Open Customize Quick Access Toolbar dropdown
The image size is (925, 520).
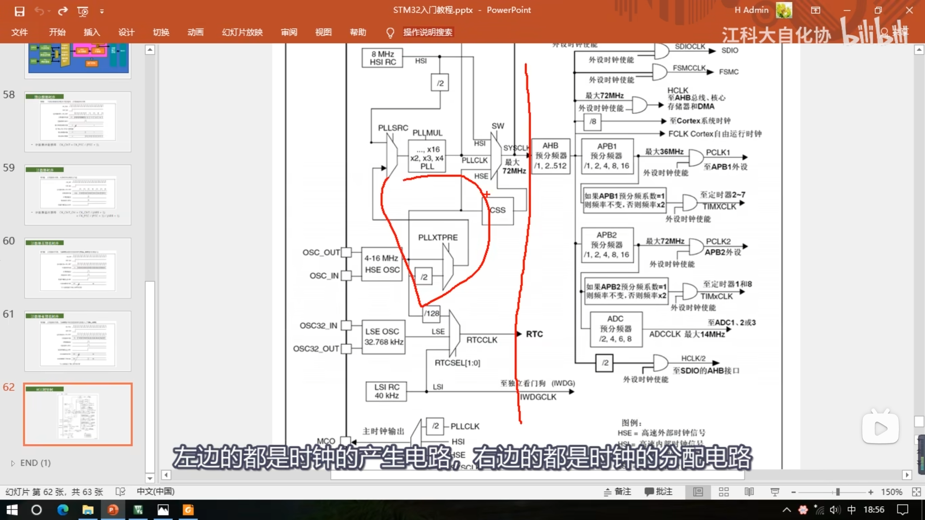[x=102, y=12]
